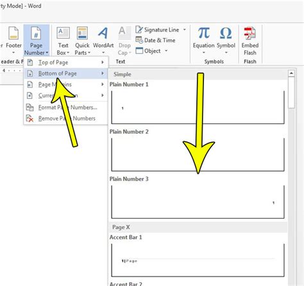Viewport: 304px width, 286px height.
Task: Click the WordArt icon
Action: pyautogui.click(x=103, y=33)
